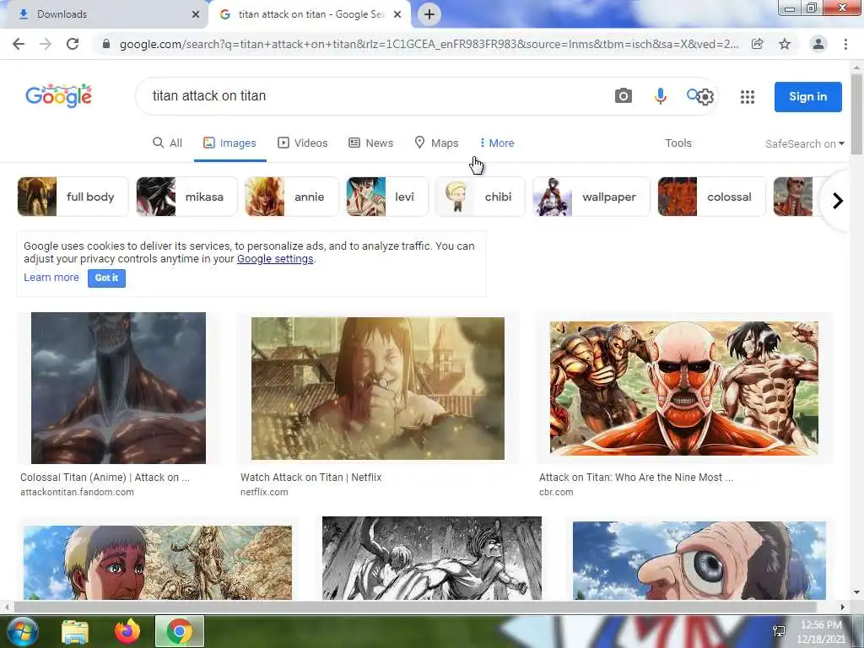Click the padlock site info icon

click(106, 44)
